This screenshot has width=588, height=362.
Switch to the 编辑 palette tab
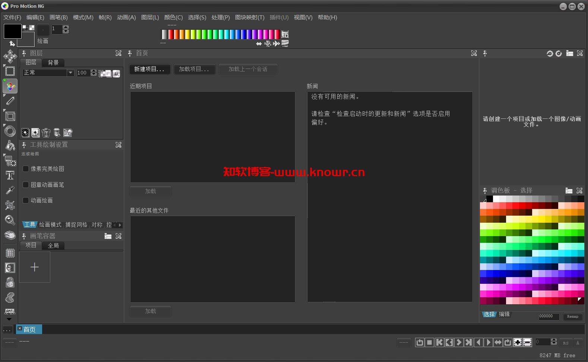[504, 314]
